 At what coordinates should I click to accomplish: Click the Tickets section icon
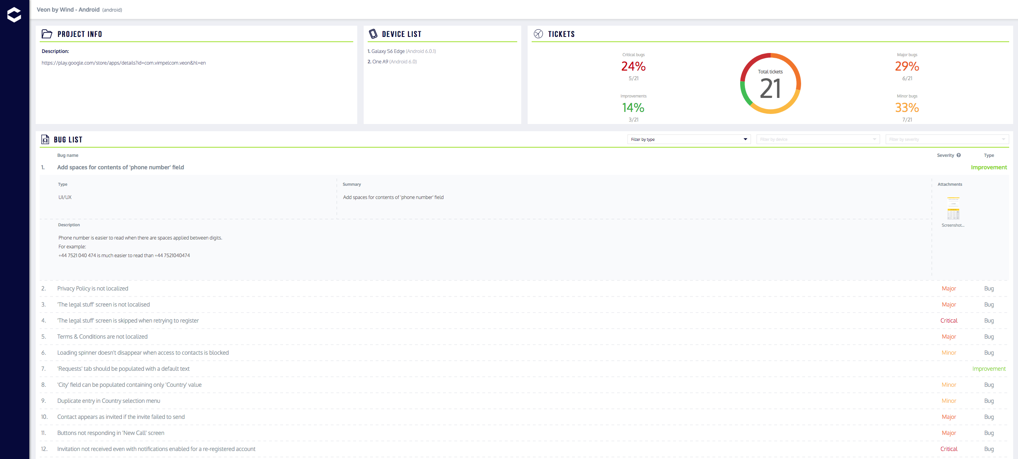[538, 34]
